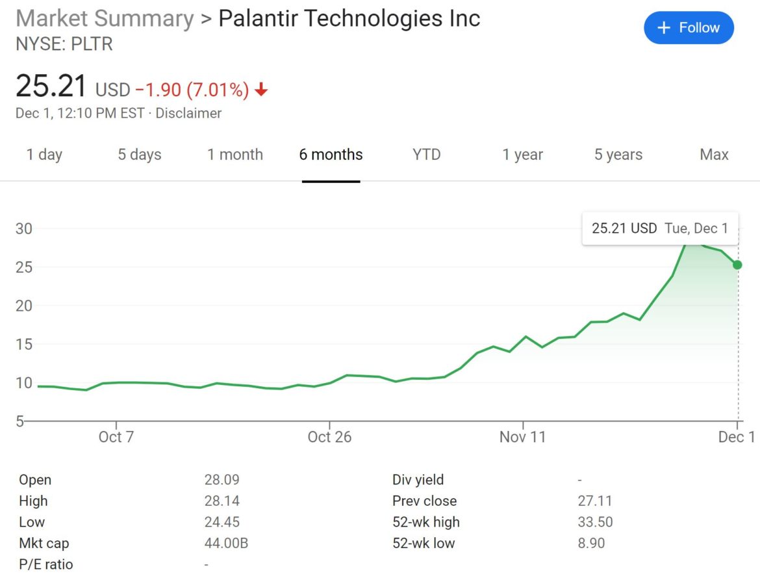Select the Max time range
This screenshot has width=760, height=580.
click(713, 155)
